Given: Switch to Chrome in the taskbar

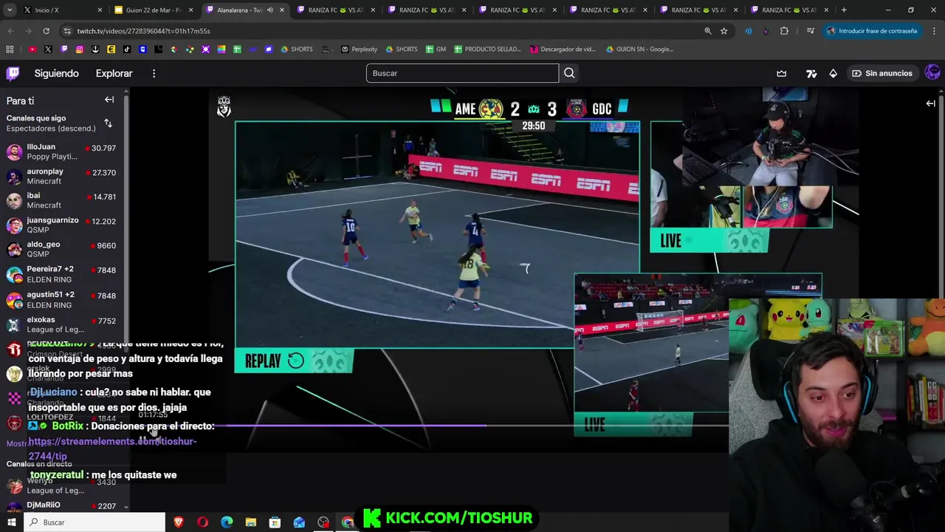Looking at the screenshot, I should click(348, 522).
